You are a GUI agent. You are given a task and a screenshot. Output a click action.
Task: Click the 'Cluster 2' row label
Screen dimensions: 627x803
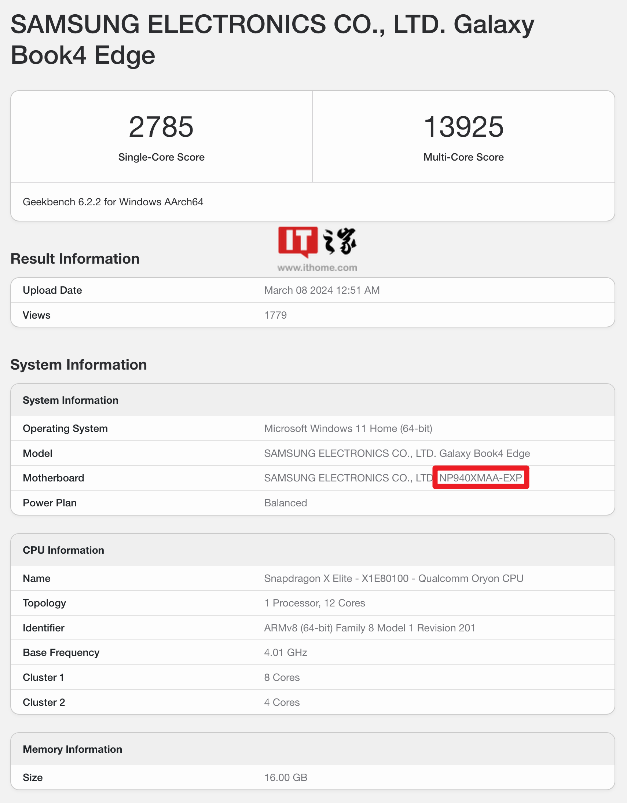(44, 703)
